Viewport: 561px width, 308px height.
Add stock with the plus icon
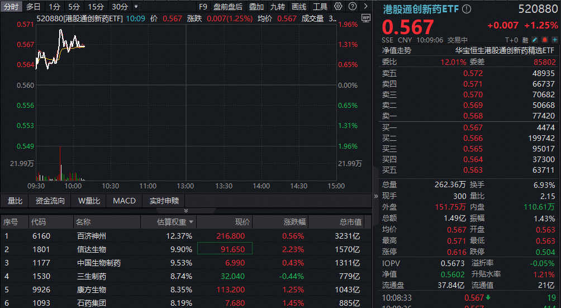point(554,40)
